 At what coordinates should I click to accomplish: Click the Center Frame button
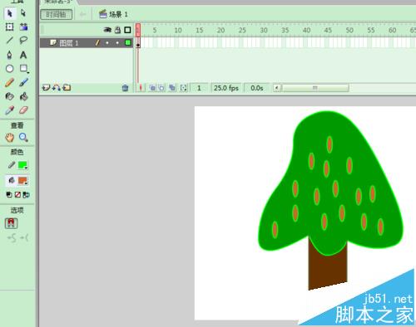click(141, 88)
